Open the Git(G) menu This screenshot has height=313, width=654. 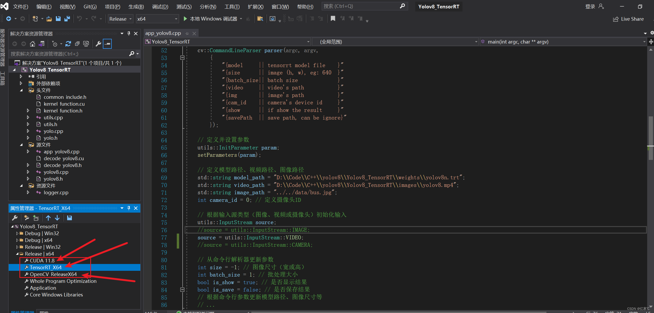(x=90, y=7)
